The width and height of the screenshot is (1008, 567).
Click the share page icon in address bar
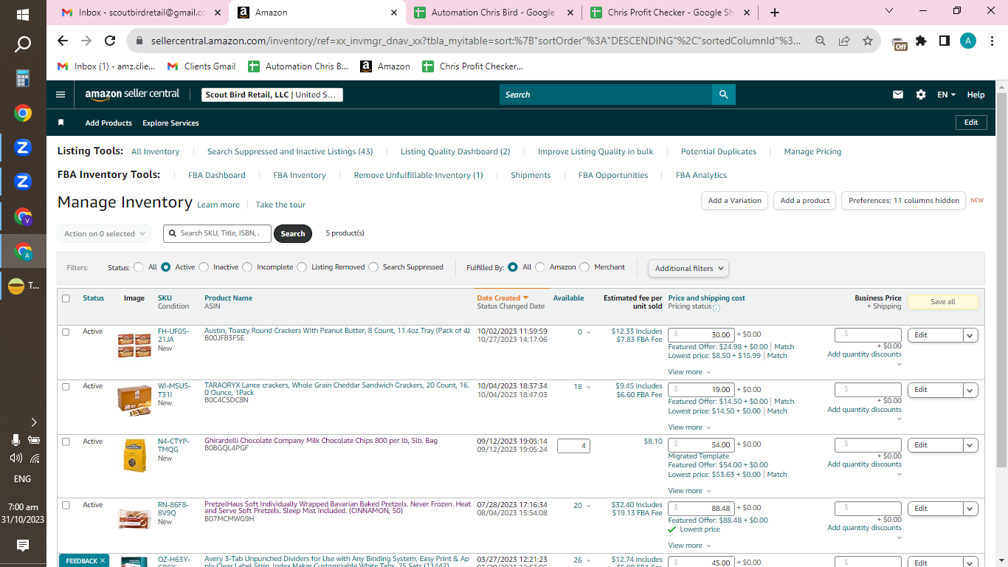[843, 41]
